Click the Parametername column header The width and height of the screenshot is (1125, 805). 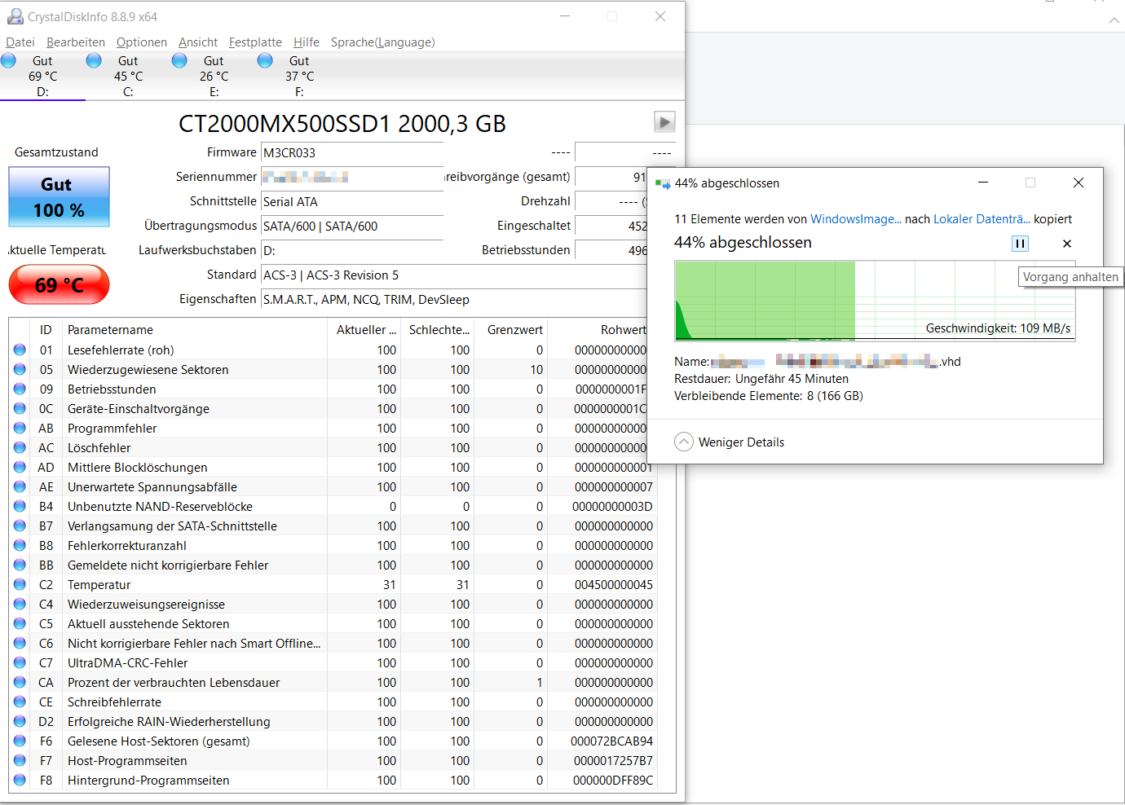tap(196, 329)
